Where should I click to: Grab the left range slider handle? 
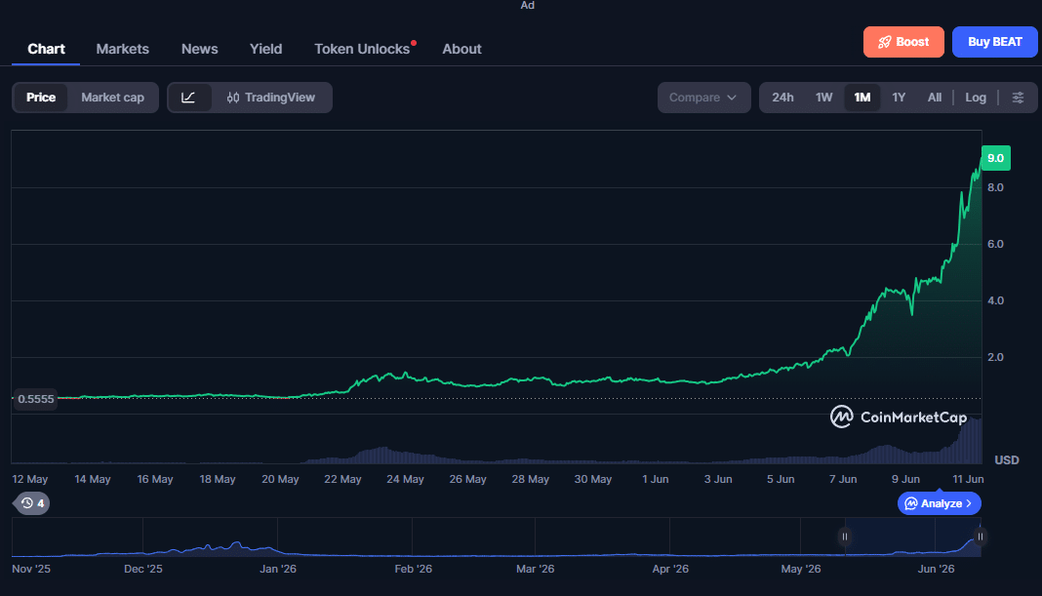click(x=845, y=536)
